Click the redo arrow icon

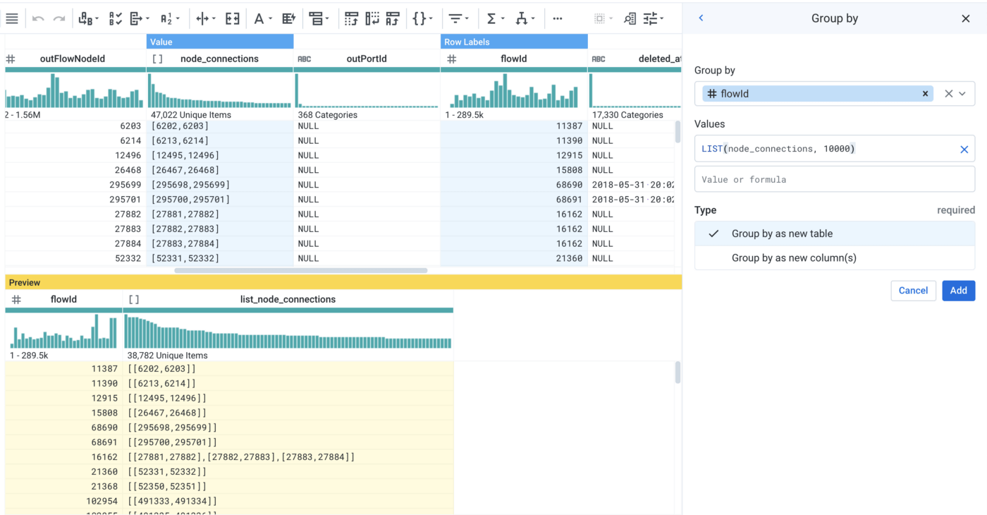[59, 19]
